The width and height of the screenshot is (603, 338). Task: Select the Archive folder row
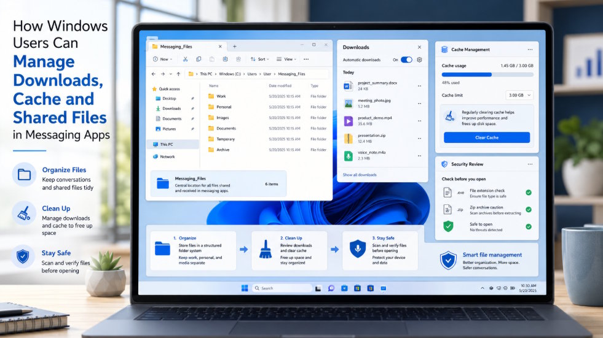tap(267, 150)
